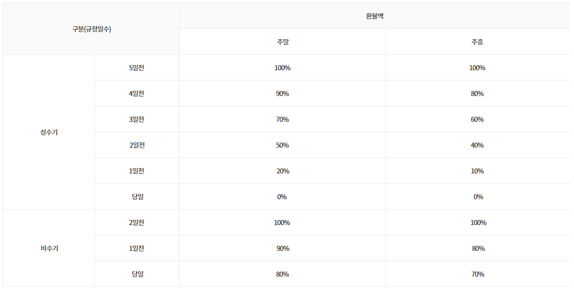Select the 5일전 row label
Screen dimensions: 574x289
137,68
